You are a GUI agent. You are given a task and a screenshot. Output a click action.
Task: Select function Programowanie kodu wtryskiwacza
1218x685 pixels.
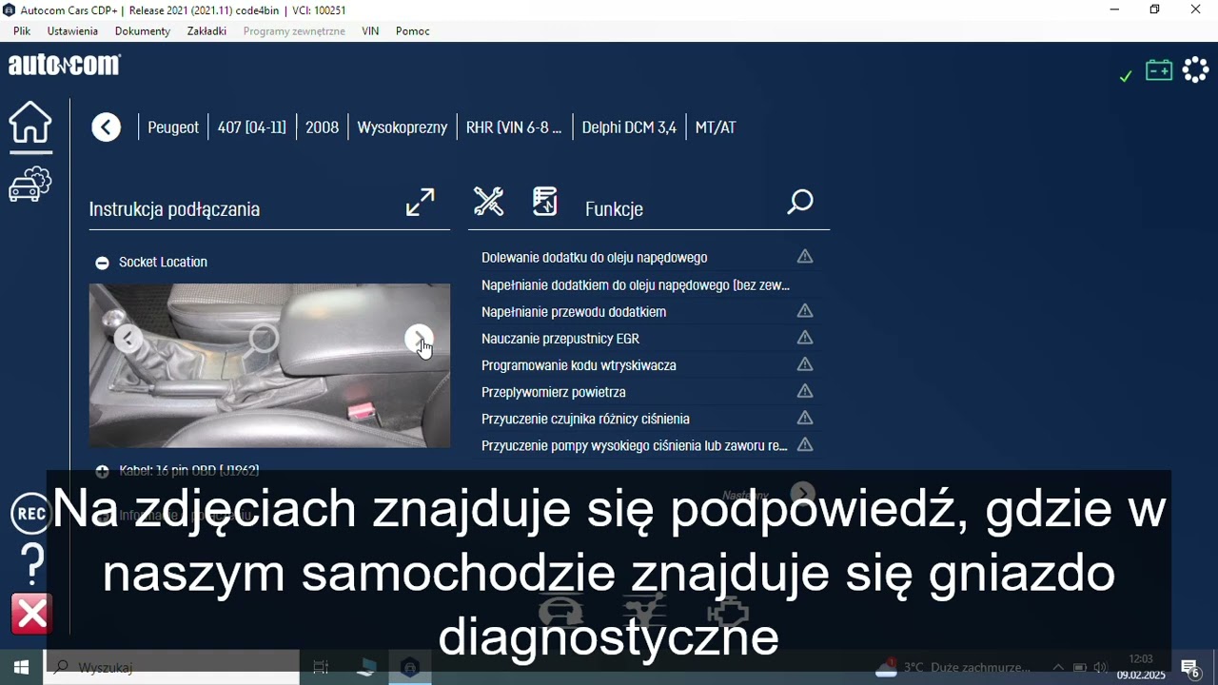click(x=579, y=365)
